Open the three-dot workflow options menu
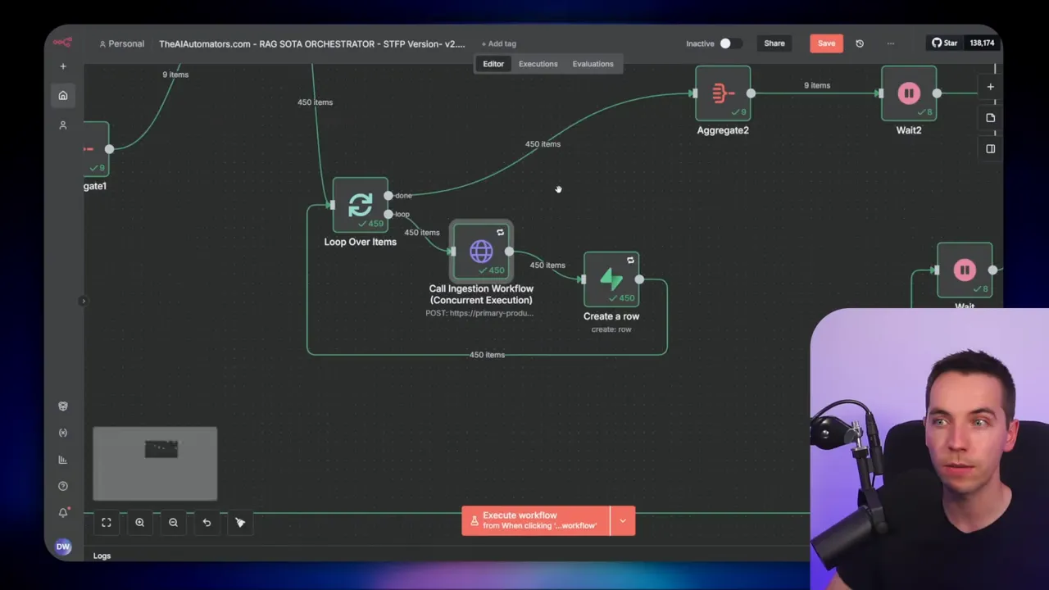This screenshot has height=590, width=1049. point(891,43)
